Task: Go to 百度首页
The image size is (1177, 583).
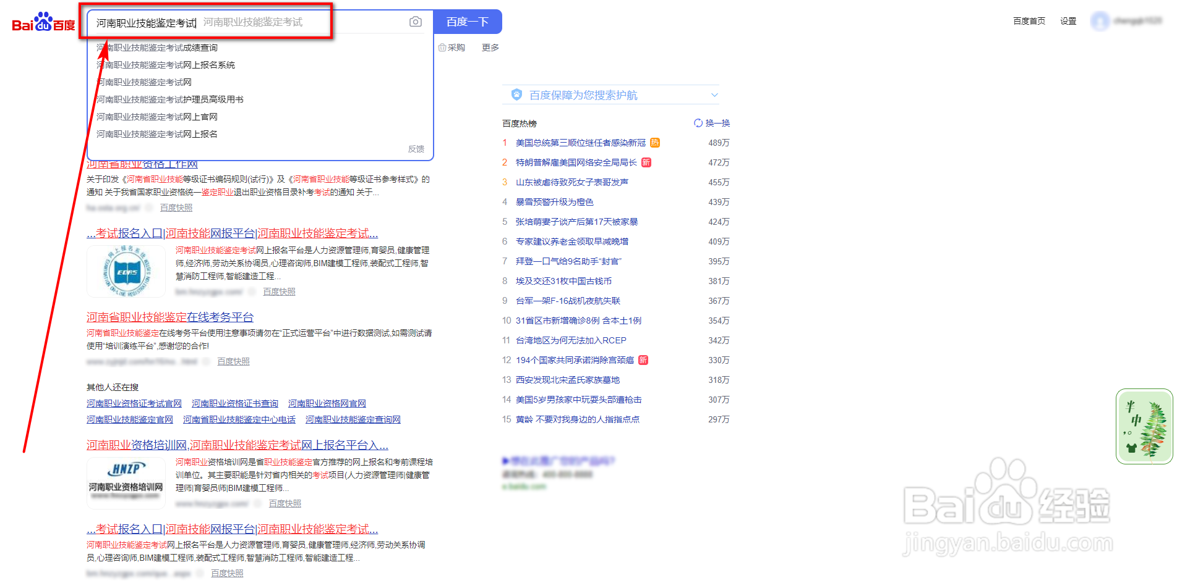Action: [1029, 20]
